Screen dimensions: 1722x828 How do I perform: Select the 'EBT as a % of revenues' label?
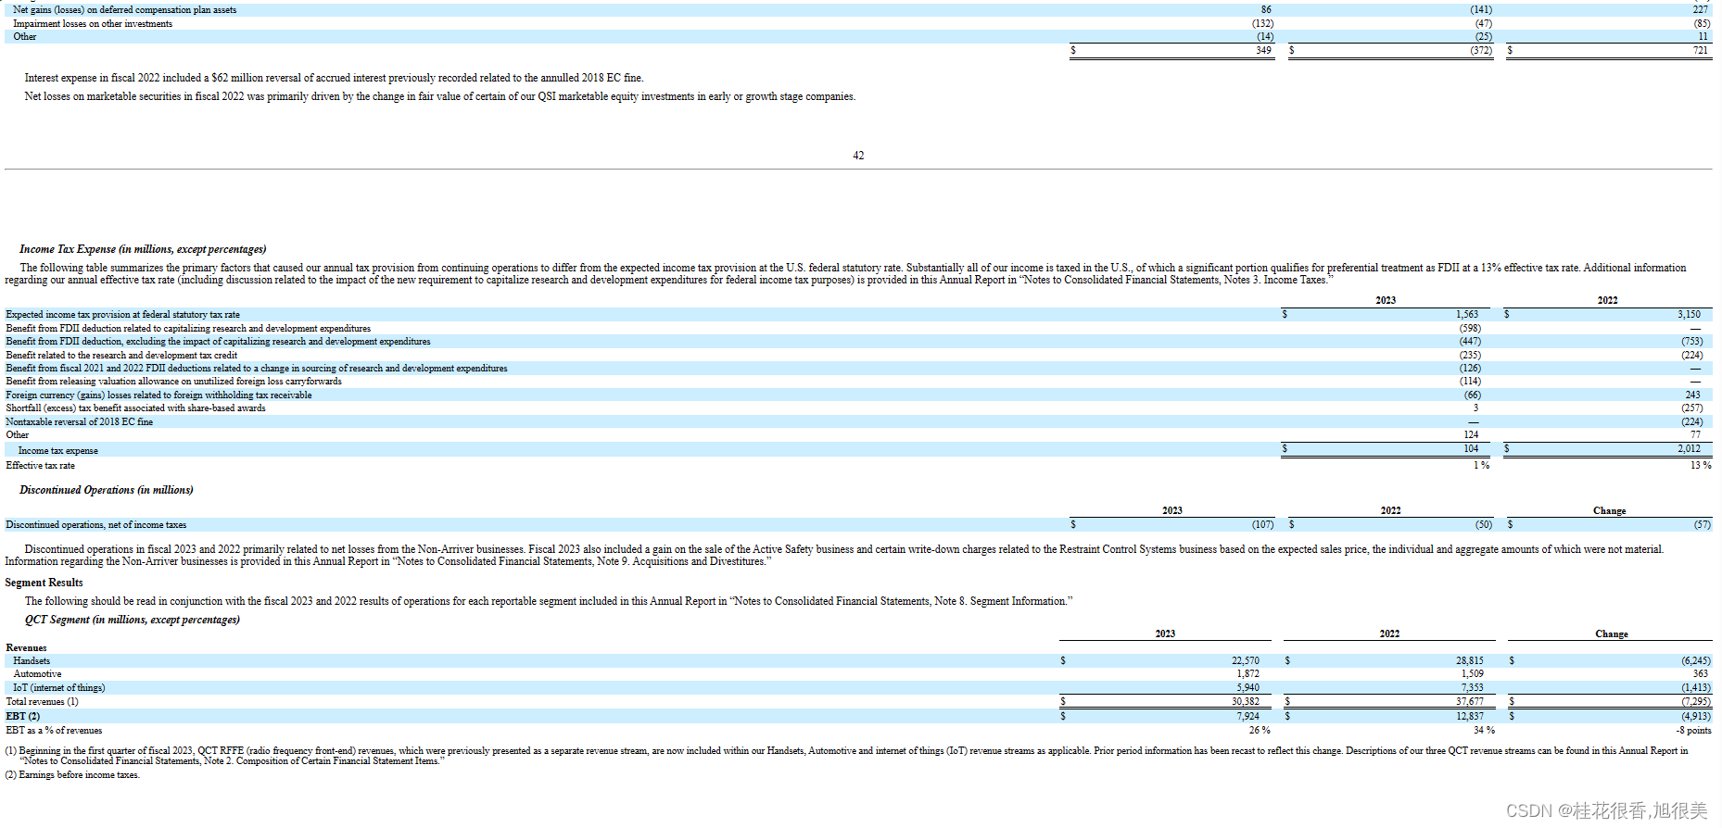(54, 731)
